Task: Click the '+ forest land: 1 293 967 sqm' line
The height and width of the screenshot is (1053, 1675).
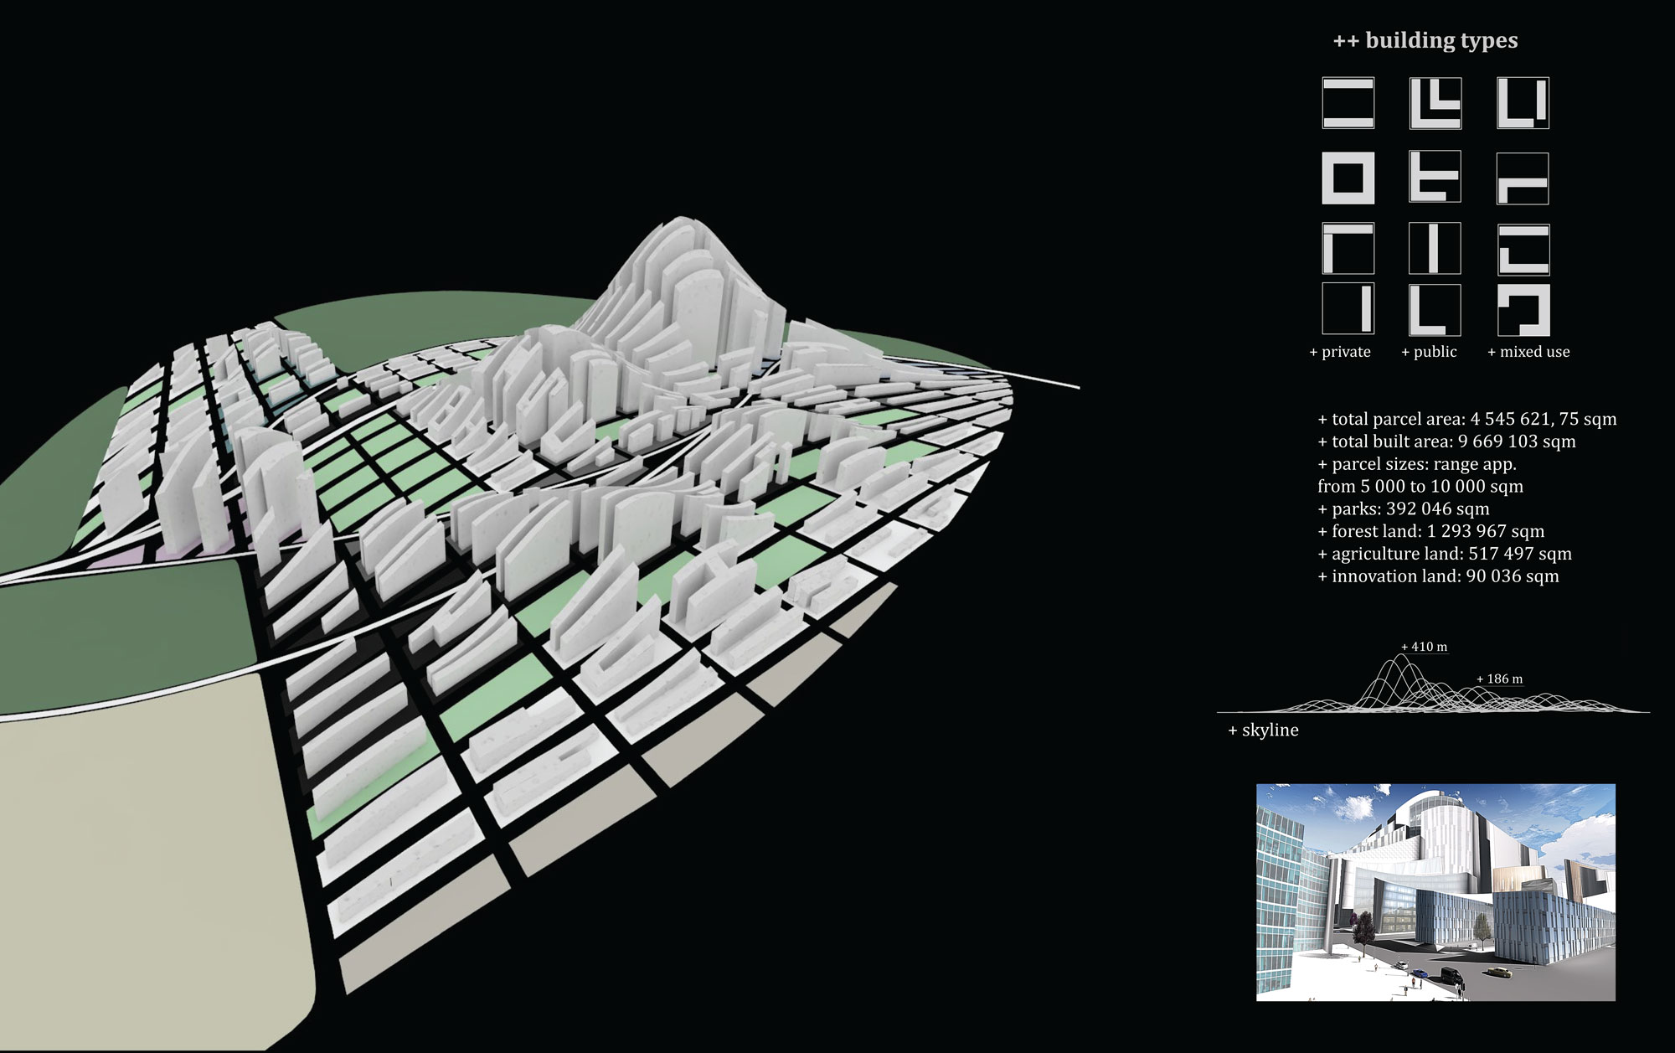Action: click(x=1430, y=531)
